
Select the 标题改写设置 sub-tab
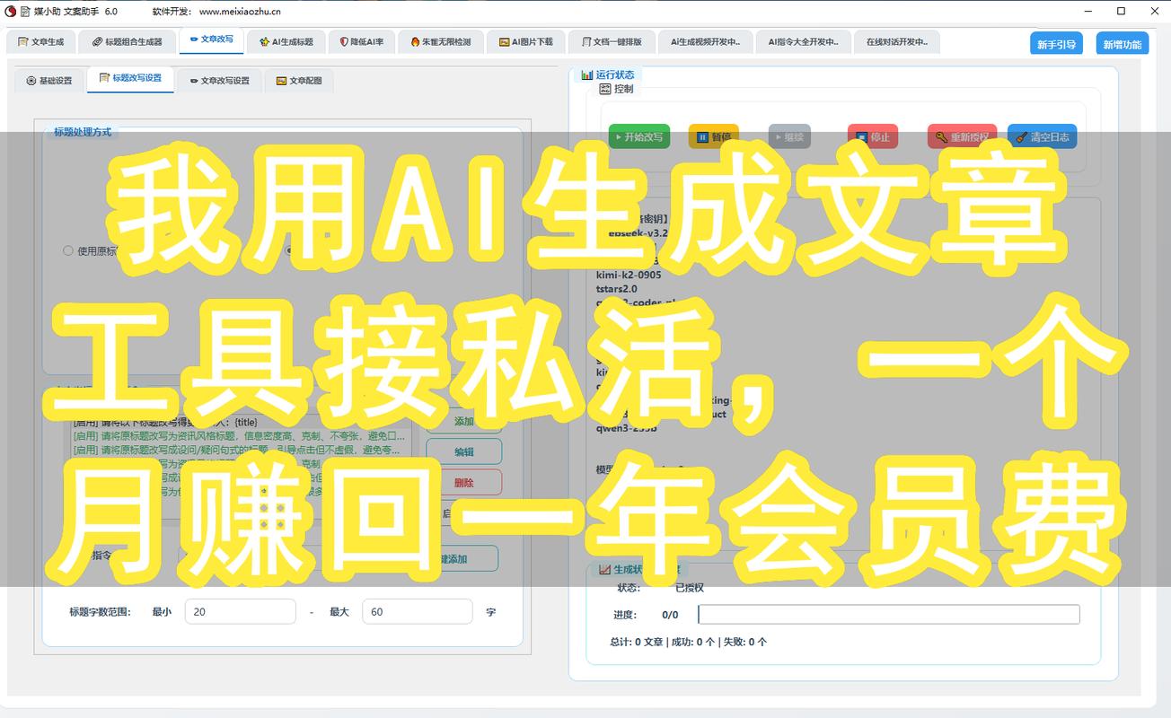pyautogui.click(x=130, y=79)
